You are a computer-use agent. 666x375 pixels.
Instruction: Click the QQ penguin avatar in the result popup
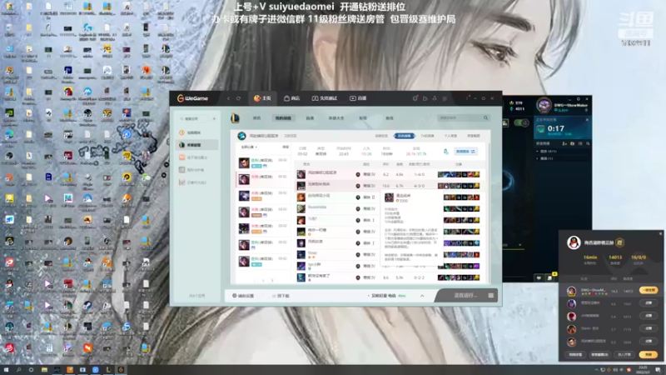coord(574,242)
